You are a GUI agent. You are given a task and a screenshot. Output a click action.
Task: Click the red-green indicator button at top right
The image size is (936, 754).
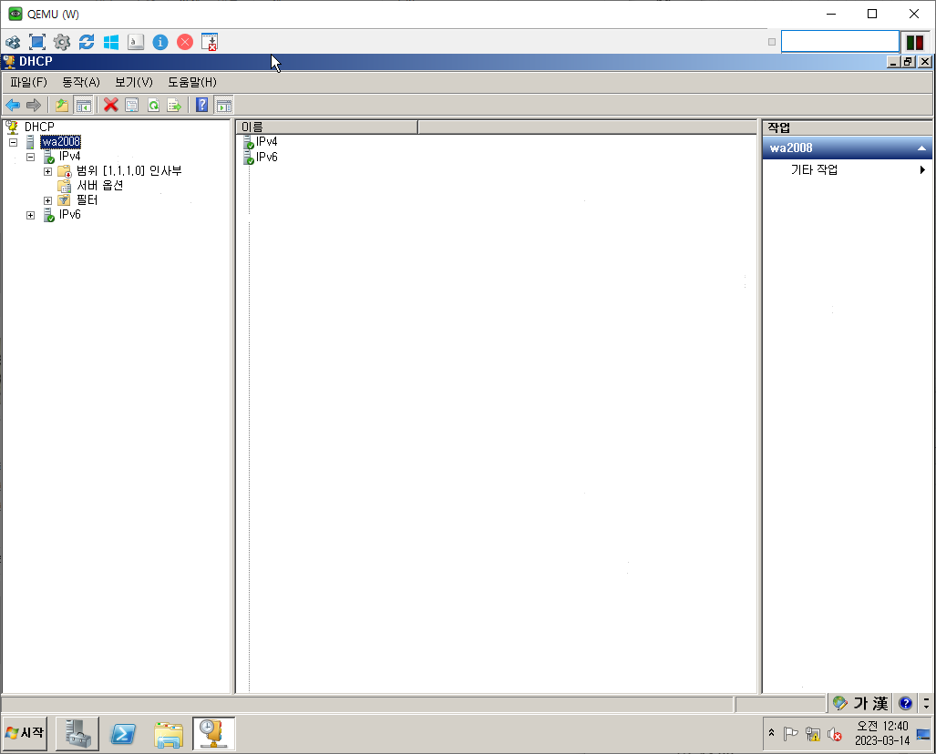[914, 43]
